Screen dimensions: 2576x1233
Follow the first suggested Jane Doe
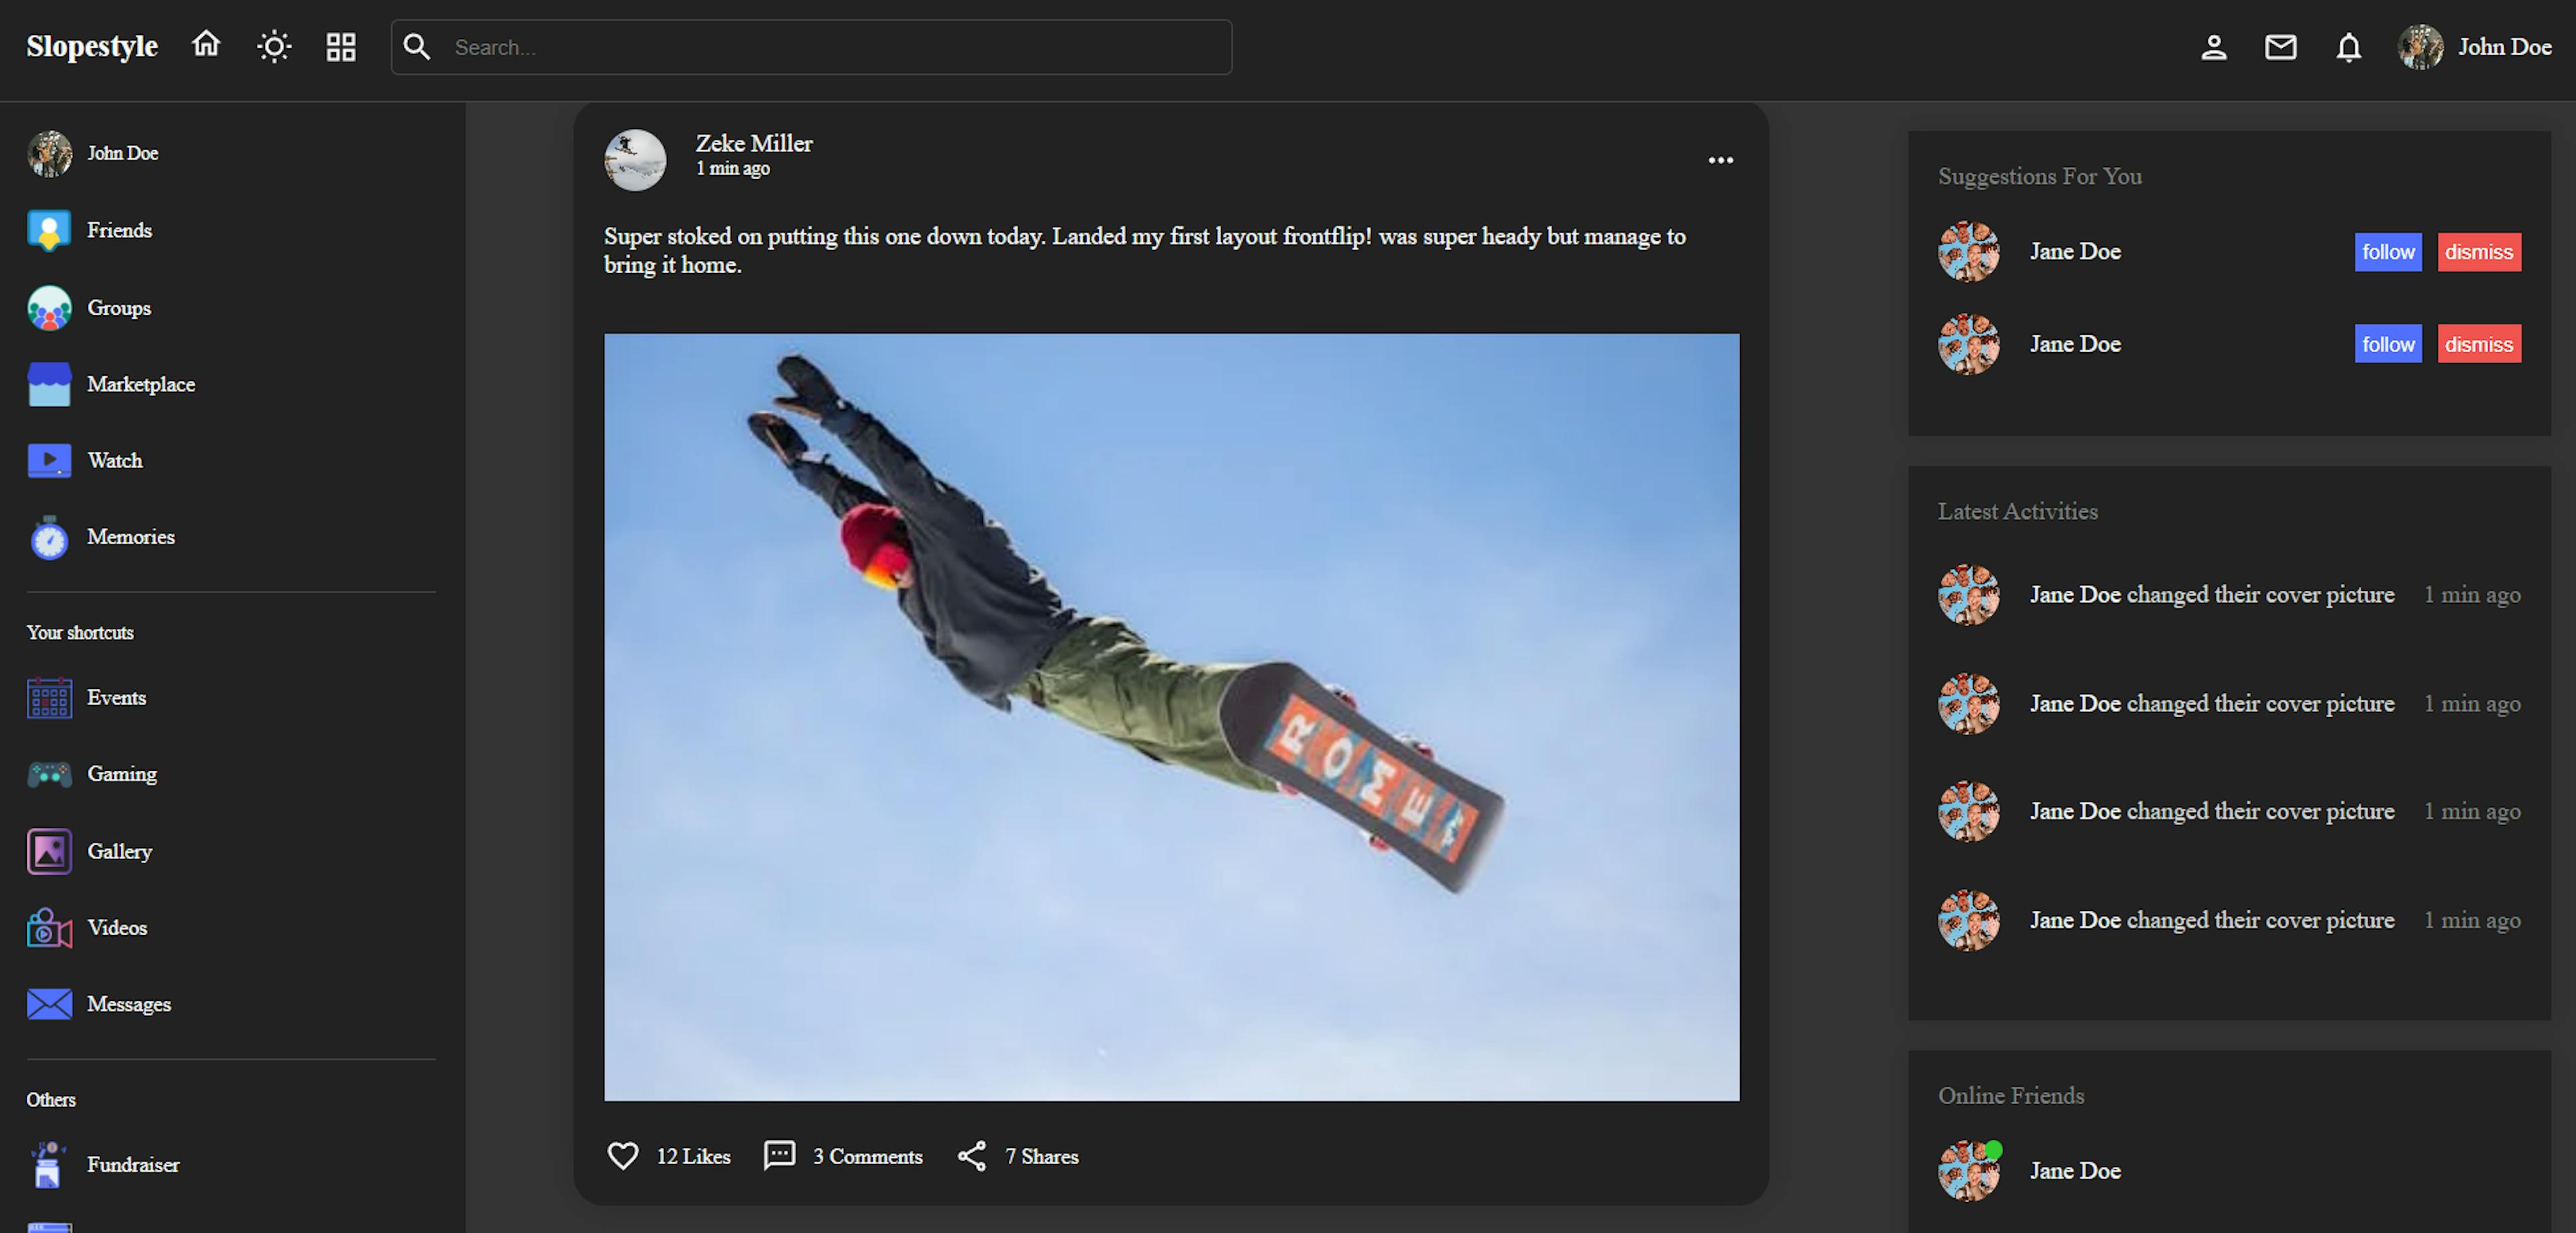point(2387,252)
